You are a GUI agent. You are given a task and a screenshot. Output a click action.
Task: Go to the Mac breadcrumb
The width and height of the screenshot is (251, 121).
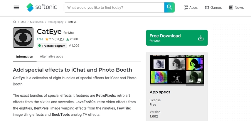click(x=23, y=22)
